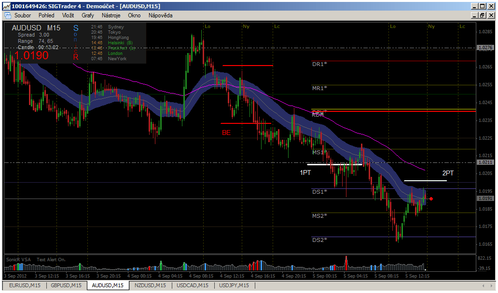Image resolution: width=498 pixels, height=293 pixels.
Task: Select the red BE line
Action: (x=246, y=123)
